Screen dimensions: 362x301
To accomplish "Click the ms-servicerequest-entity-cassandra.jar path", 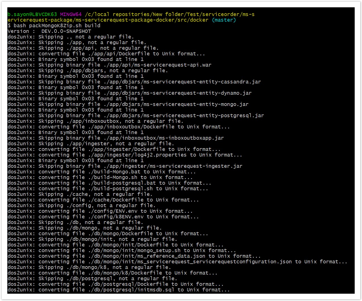I will 182,82.
